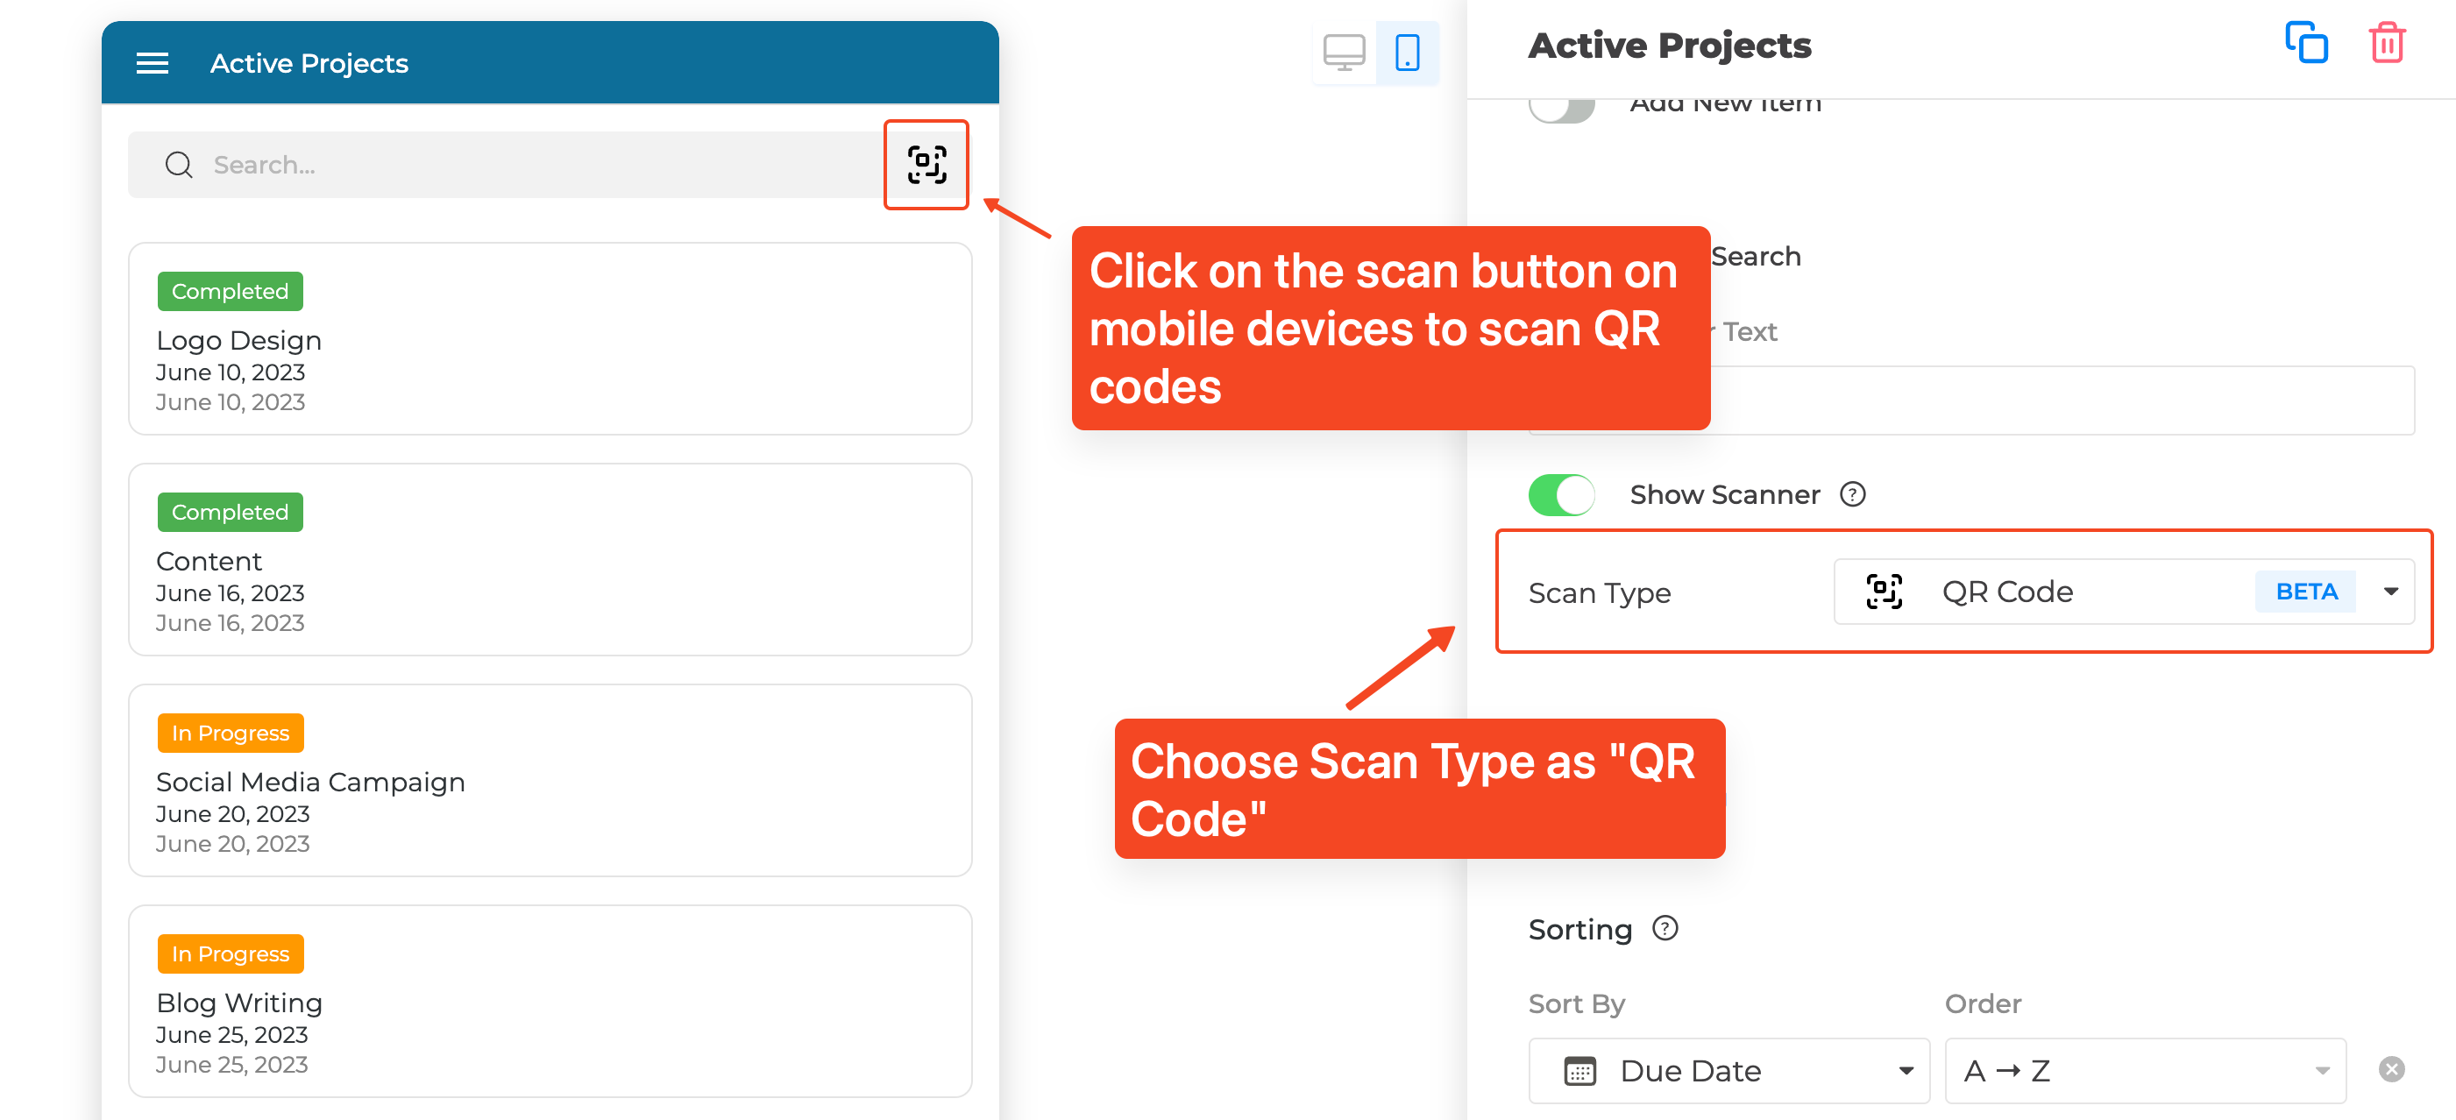The image size is (2456, 1120).
Task: Click the calendar icon in Sort By
Action: pos(1579,1070)
